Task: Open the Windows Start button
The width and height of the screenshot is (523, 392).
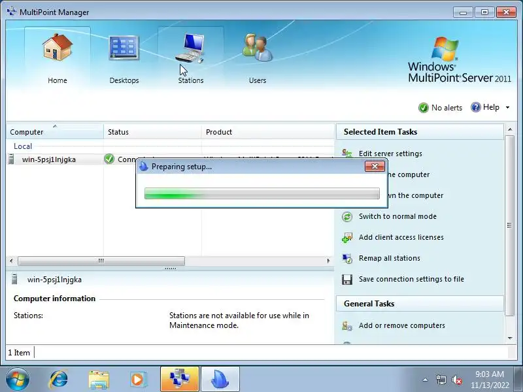Action: 17,380
